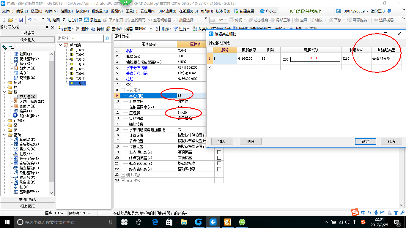Click collapse-all minus icon in navigation panel
The height and width of the screenshot is (228, 406).
[11, 47]
